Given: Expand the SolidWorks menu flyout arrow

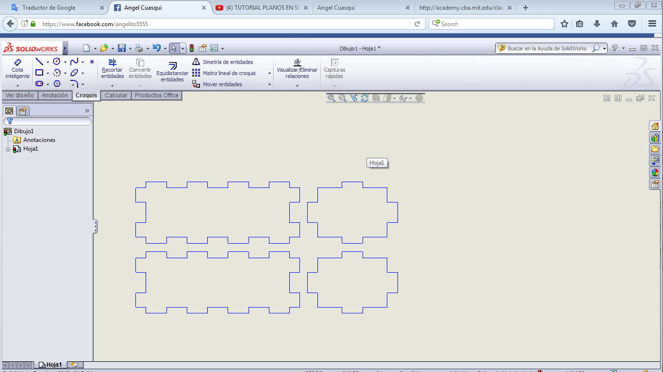Looking at the screenshot, I should pos(65,48).
